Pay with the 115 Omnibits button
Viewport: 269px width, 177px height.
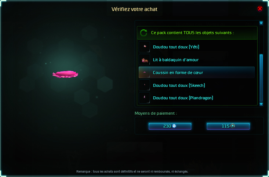tap(228, 126)
